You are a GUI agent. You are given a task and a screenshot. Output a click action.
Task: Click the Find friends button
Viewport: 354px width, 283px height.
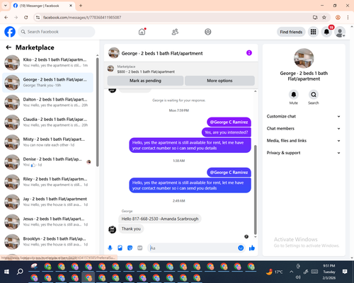[x=291, y=32]
